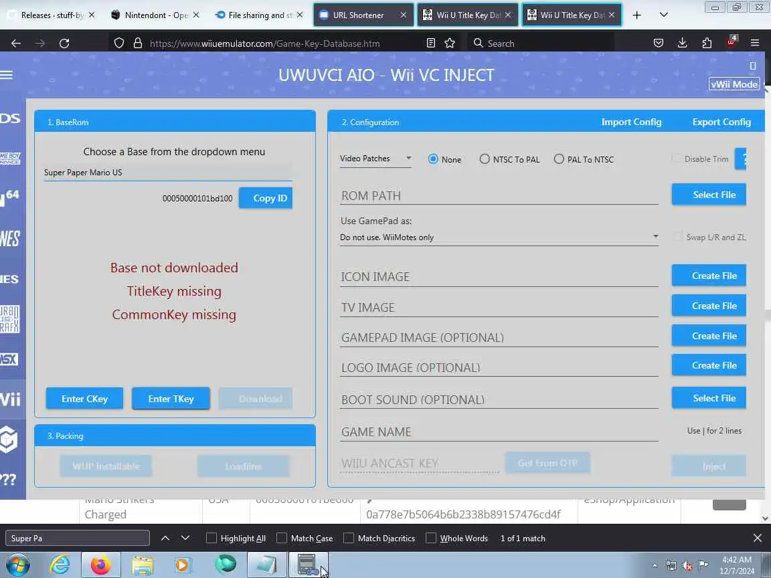Select the TurboGrafx console icon
Viewport: 771px width, 578px height.
point(10,319)
